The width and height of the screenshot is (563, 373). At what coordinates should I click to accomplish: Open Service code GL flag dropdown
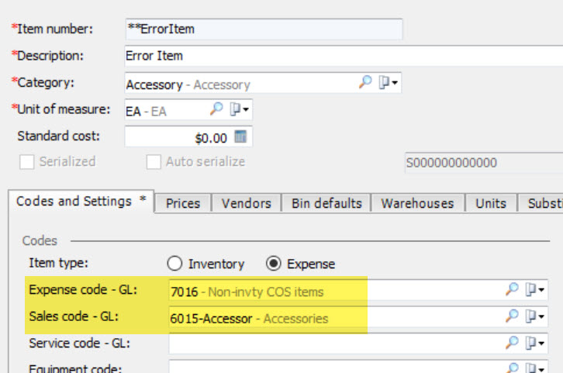tap(534, 344)
